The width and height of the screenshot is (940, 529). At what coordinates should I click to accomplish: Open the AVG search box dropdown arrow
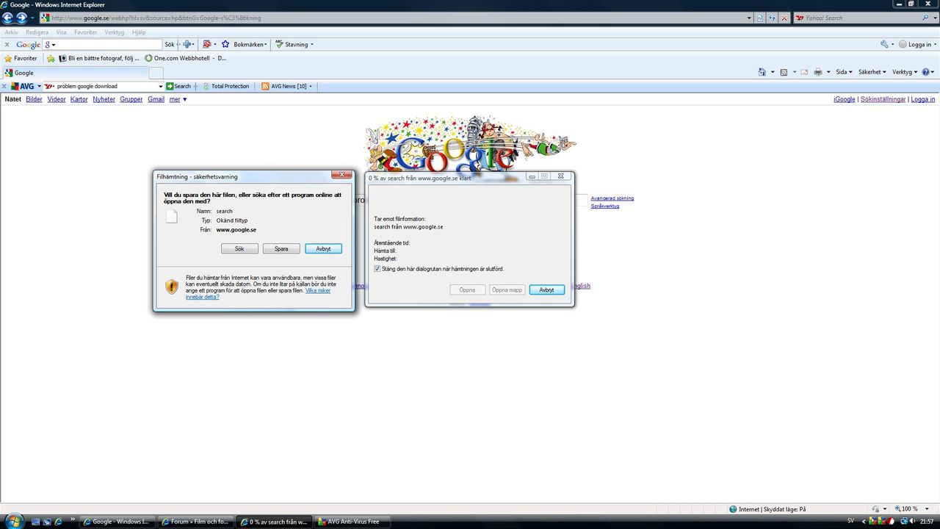(160, 86)
